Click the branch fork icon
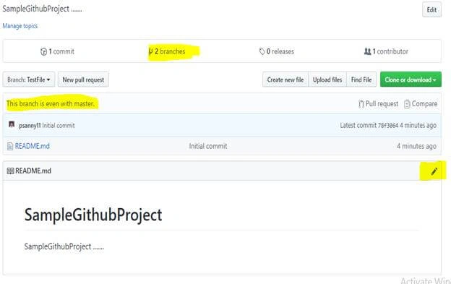Image resolution: width=451 pixels, height=284 pixels. click(151, 52)
